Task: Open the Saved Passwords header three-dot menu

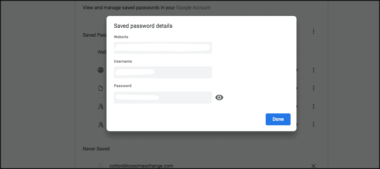Action: (x=314, y=32)
